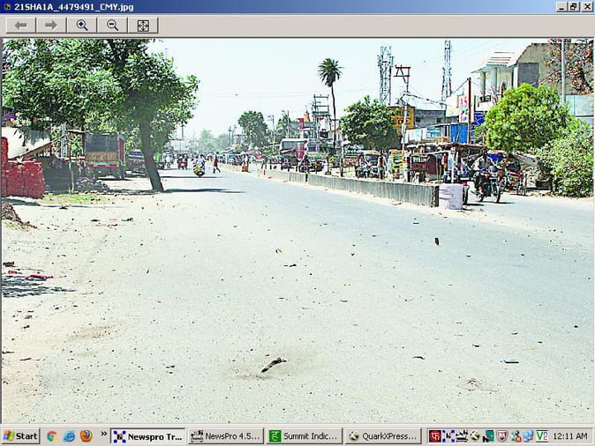Switch to the Newspro Tr... taskbar window
595x446 pixels.
pos(148,436)
